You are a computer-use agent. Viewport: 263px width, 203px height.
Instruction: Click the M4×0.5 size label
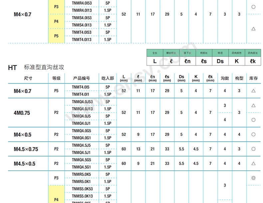(23, 135)
